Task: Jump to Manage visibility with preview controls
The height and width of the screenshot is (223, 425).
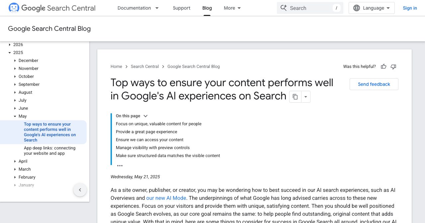Action: click(x=153, y=148)
